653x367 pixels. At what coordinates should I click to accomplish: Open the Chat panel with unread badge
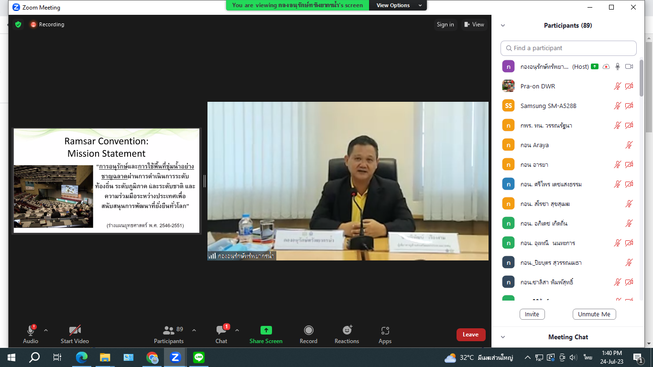(x=221, y=331)
